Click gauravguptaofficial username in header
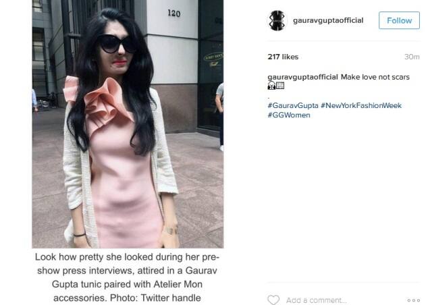 [x=328, y=20]
